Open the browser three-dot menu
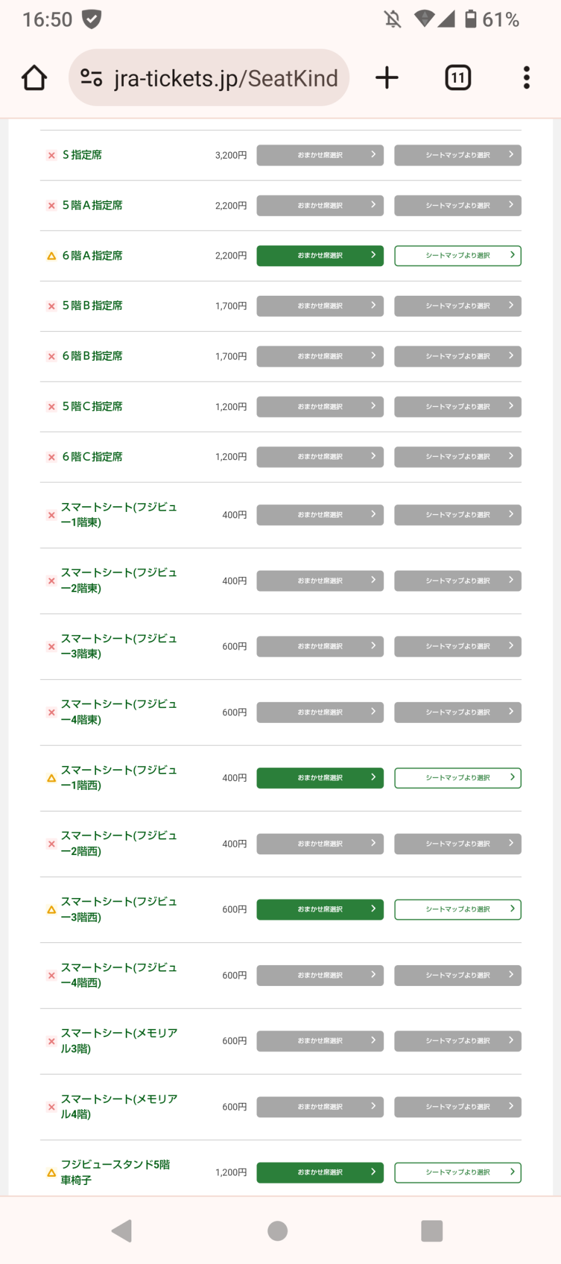Screen dimensions: 561x1264 point(526,78)
